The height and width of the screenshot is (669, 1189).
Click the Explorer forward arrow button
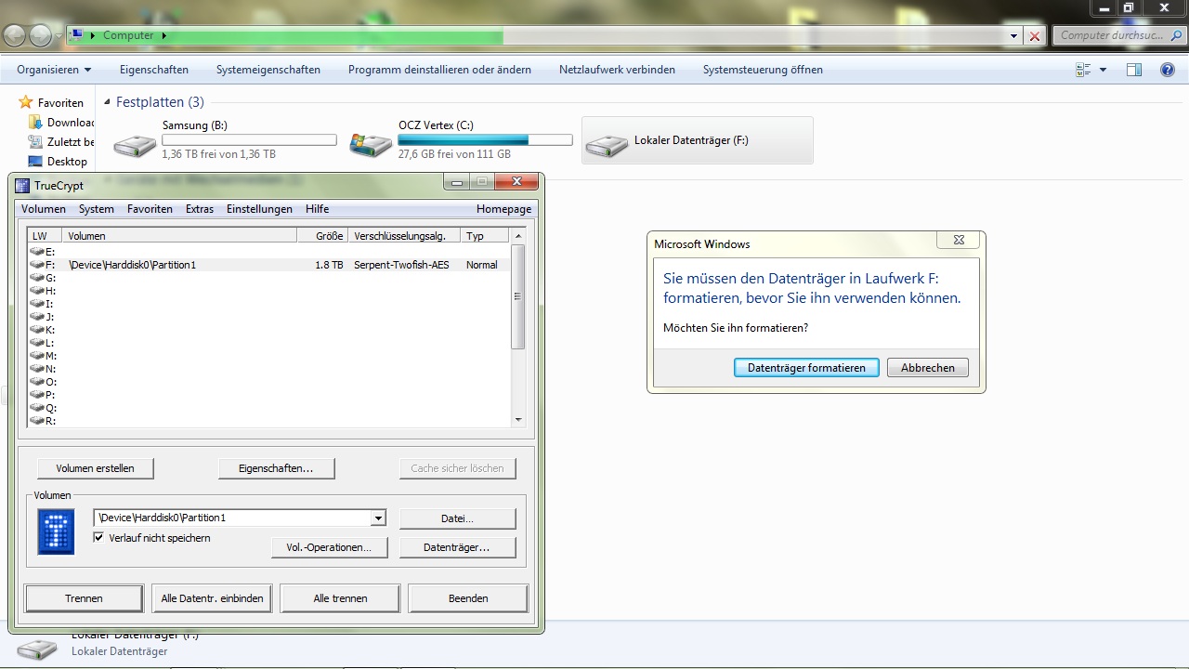tap(41, 35)
